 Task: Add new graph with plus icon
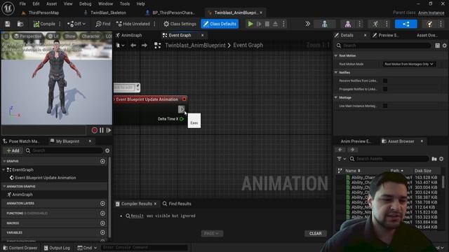pyautogui.click(x=102, y=162)
